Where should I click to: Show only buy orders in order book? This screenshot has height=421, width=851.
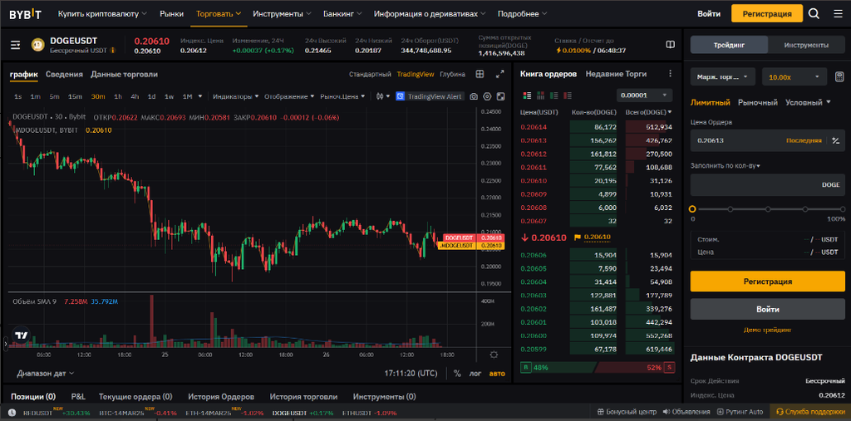click(x=554, y=95)
